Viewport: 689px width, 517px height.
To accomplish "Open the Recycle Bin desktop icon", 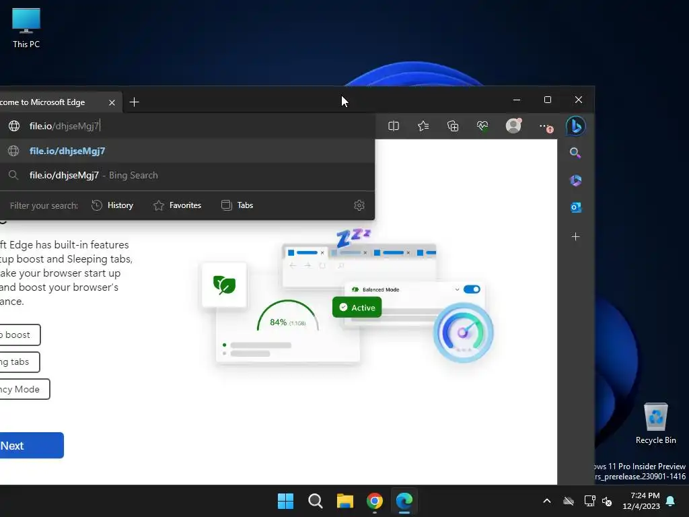I will (x=655, y=423).
